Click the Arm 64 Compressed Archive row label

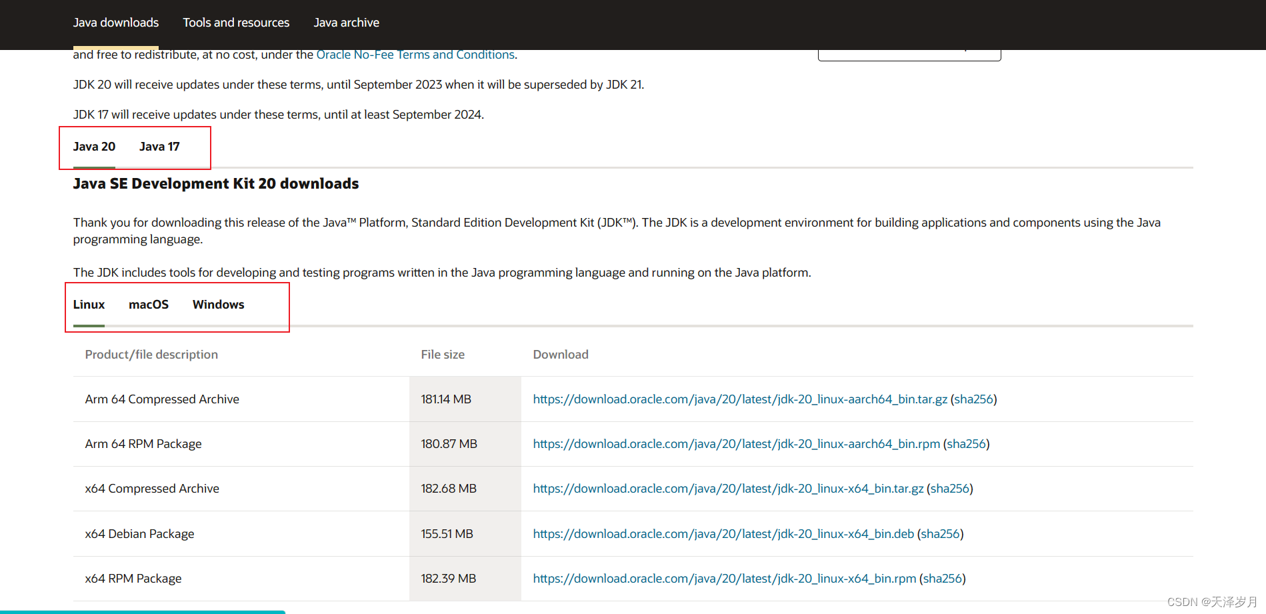(x=162, y=399)
